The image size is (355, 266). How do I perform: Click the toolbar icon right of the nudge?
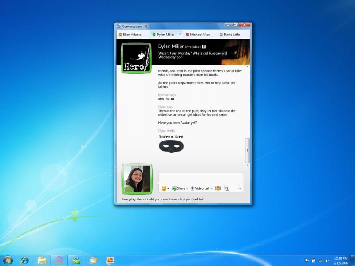point(226,188)
